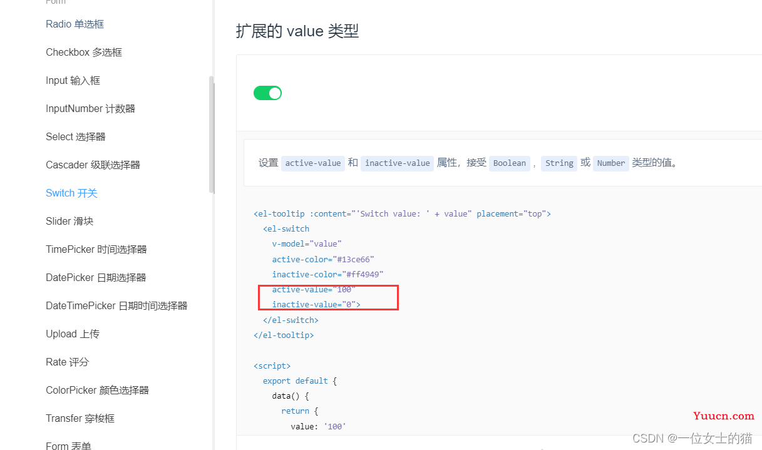Viewport: 762px width, 450px height.
Task: Select InputNumber 计数器 in the sidebar
Action: [x=90, y=109]
